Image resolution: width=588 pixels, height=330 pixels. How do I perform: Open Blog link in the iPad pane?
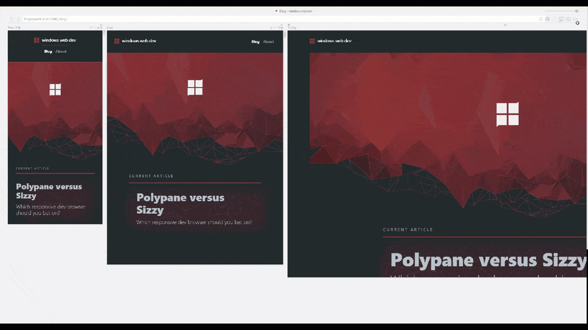click(x=255, y=42)
